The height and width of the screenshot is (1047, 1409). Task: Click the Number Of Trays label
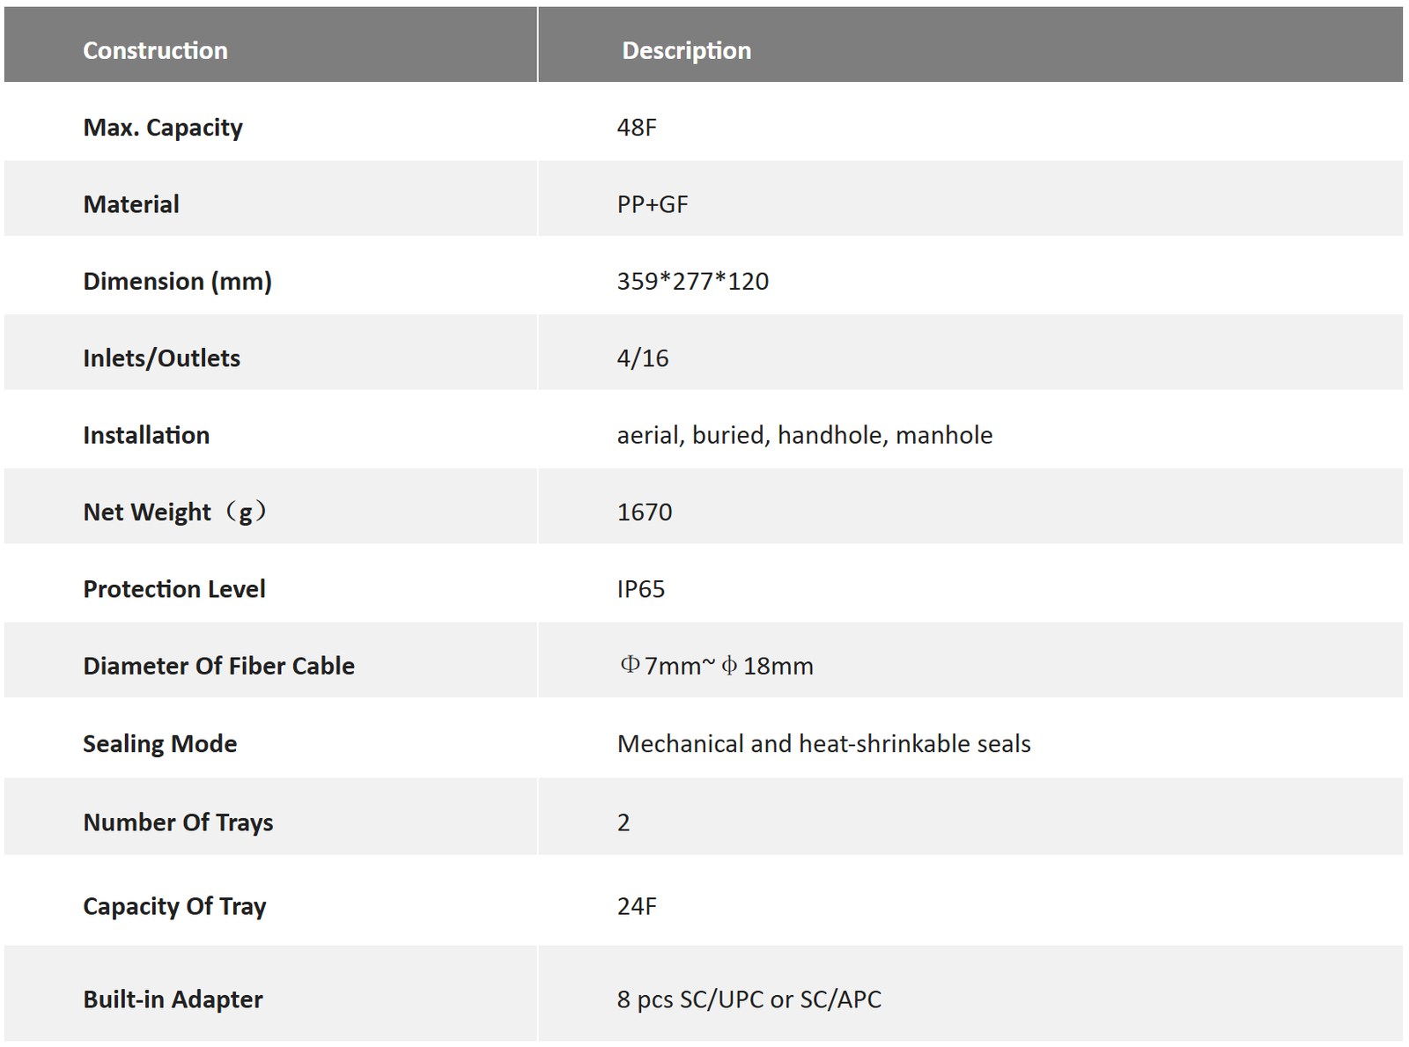tap(178, 822)
